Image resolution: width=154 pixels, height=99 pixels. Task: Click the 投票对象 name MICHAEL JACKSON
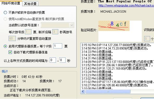click(113, 12)
